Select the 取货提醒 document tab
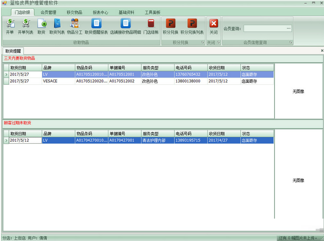The image size is (324, 241). 13,51
